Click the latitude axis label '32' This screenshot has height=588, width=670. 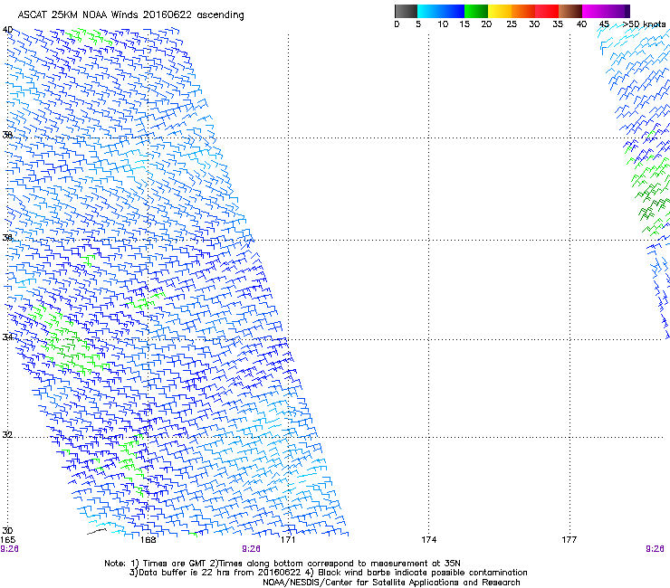point(7,435)
